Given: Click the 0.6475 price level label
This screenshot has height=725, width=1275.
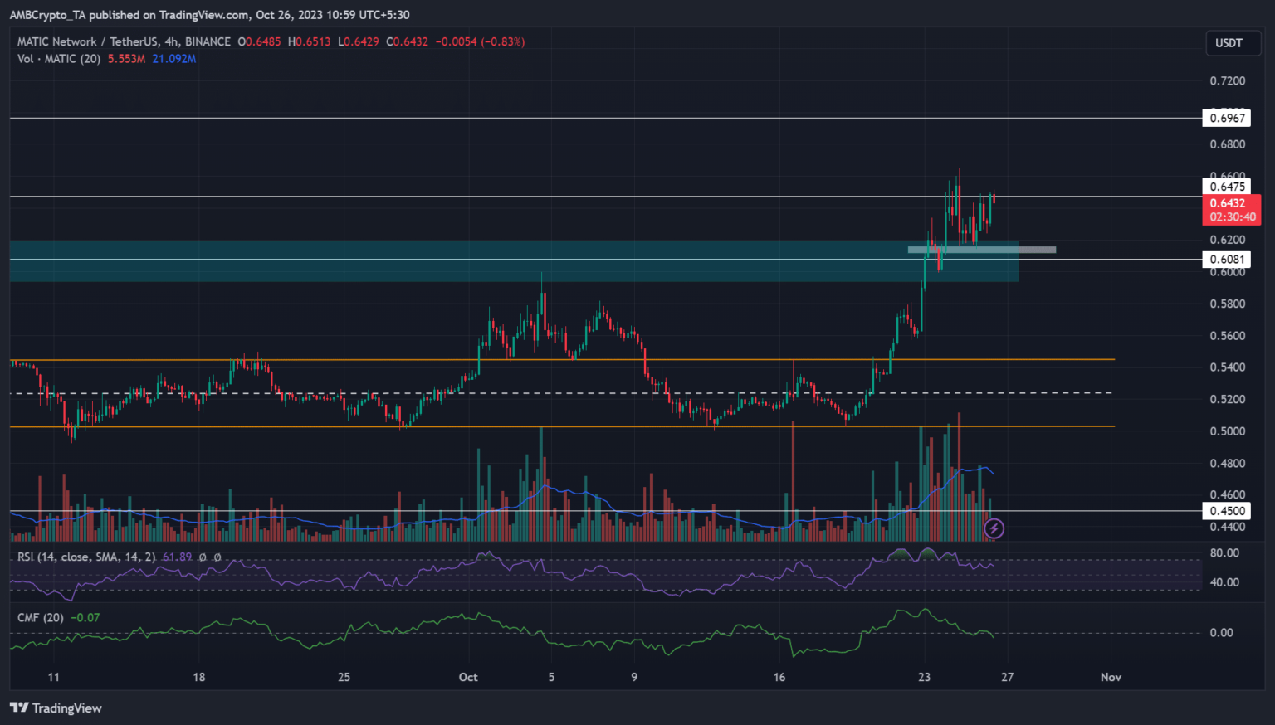Looking at the screenshot, I should pos(1227,187).
